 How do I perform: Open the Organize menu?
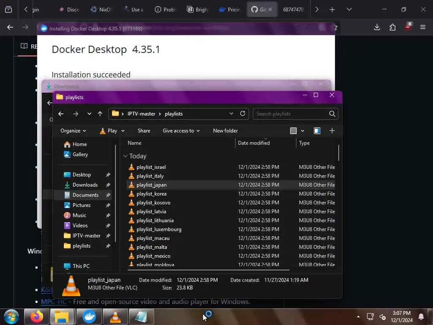73,131
